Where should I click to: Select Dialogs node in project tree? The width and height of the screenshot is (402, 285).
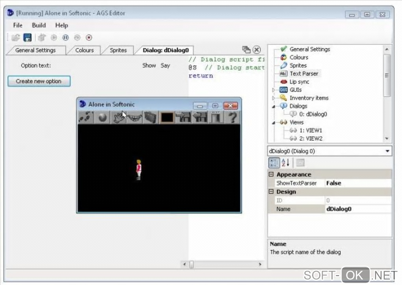pos(298,106)
